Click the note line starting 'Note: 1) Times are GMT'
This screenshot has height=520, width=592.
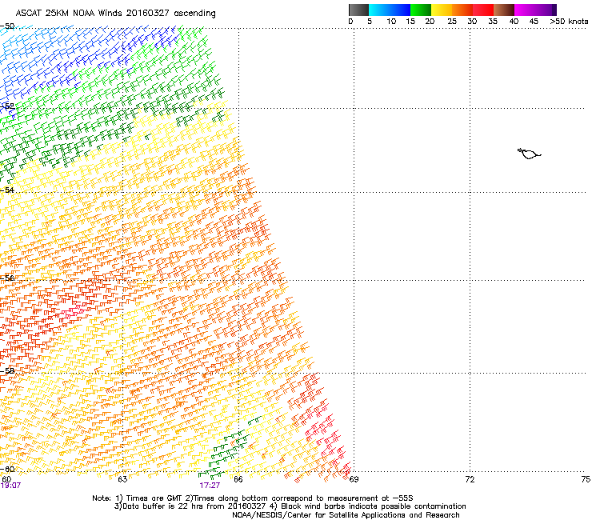(x=253, y=498)
